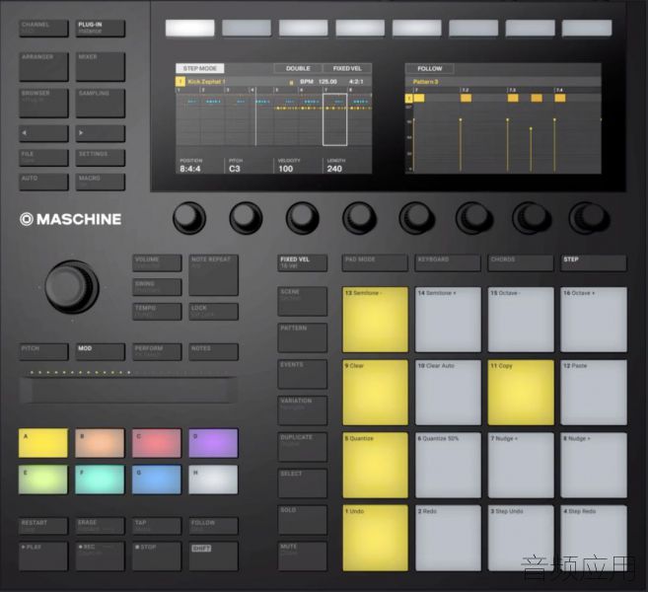Tap the right page arrow button
The height and width of the screenshot is (592, 648).
[x=100, y=133]
